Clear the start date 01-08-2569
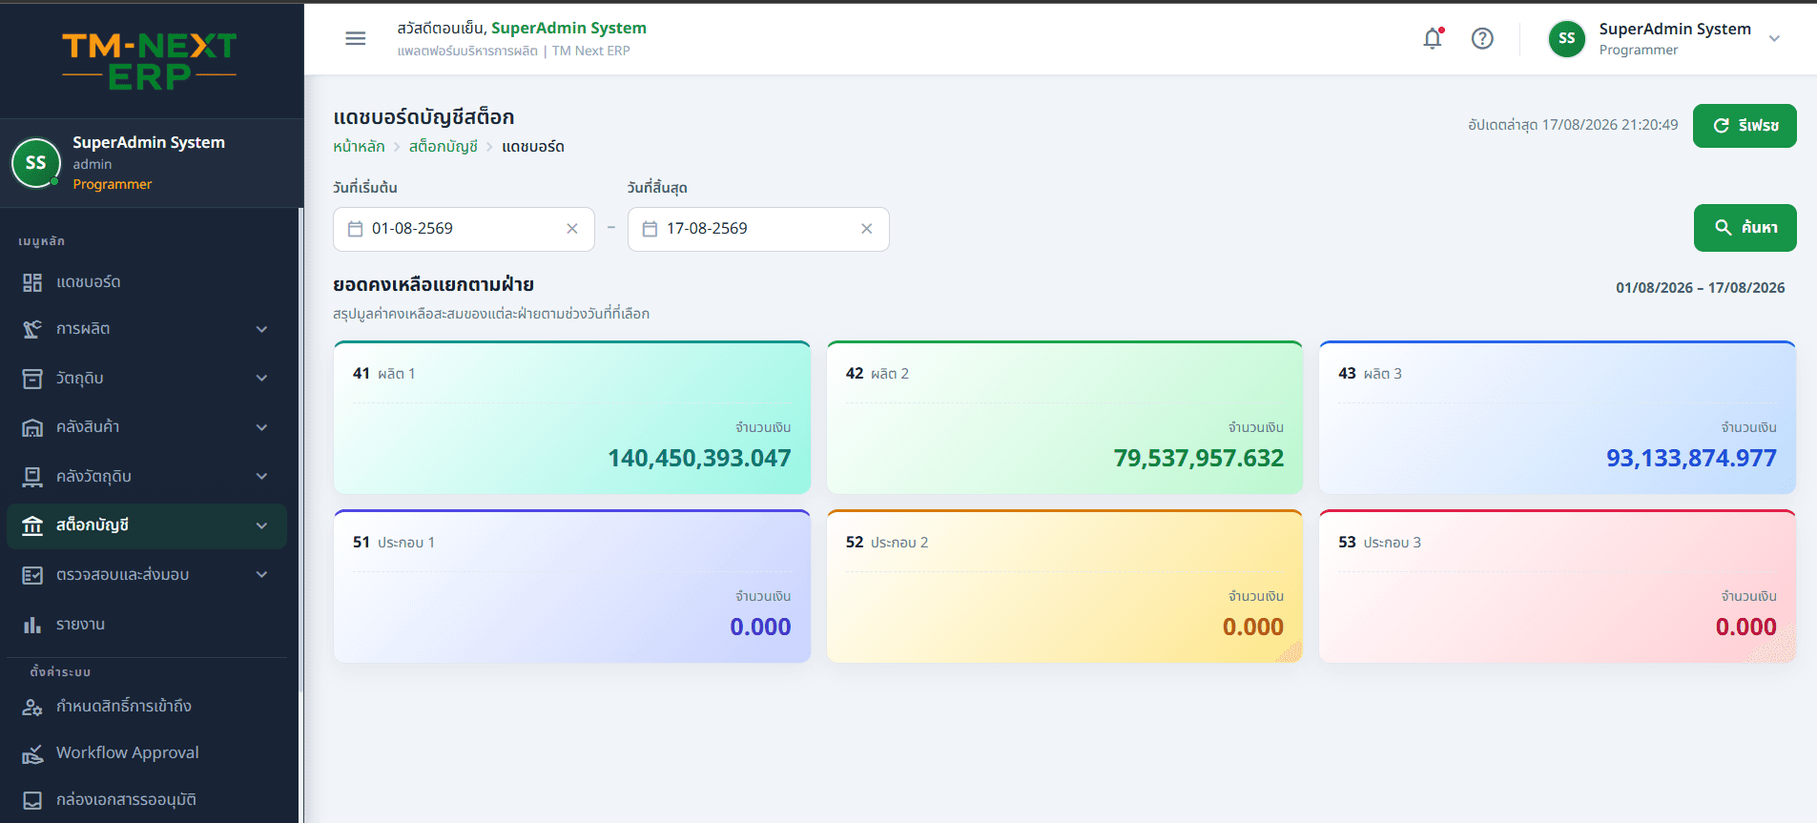 572,229
